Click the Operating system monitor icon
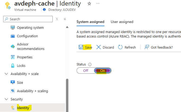Viewport: 181px width, 112px height. coord(13,28)
